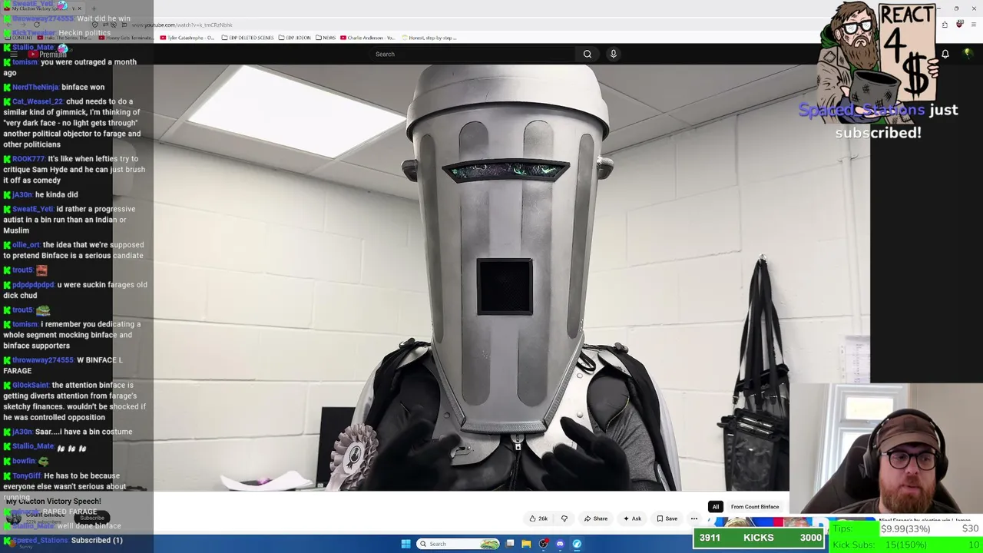Reload the page in the browser
The image size is (983, 553).
[36, 25]
